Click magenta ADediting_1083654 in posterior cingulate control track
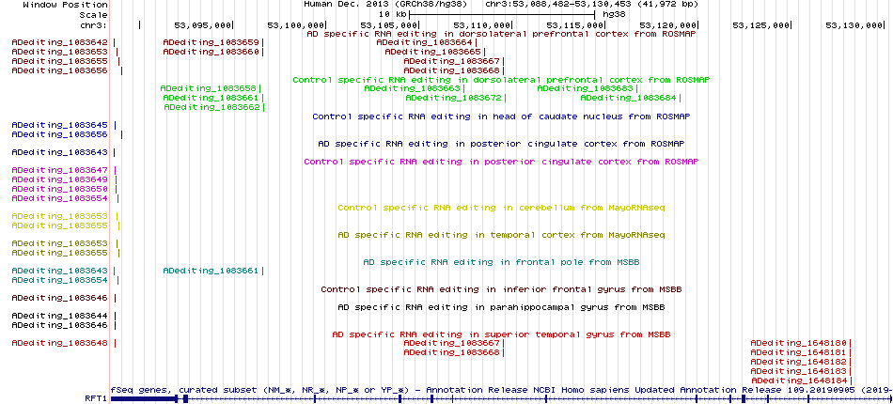893x404 pixels. click(60, 198)
